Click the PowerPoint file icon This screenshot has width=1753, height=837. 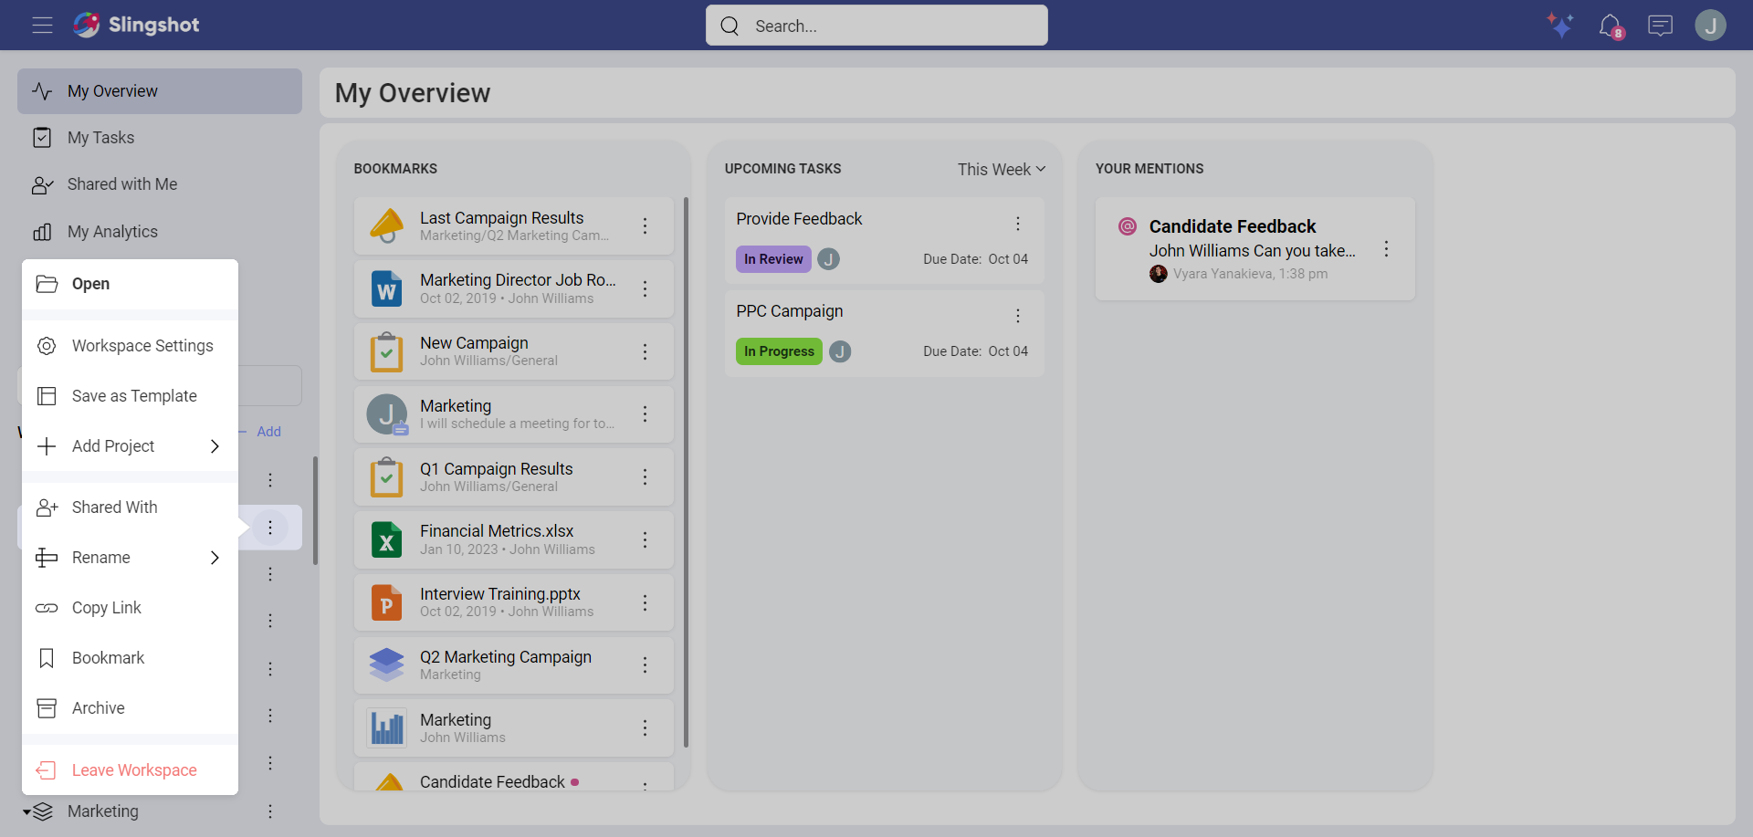[x=387, y=602]
